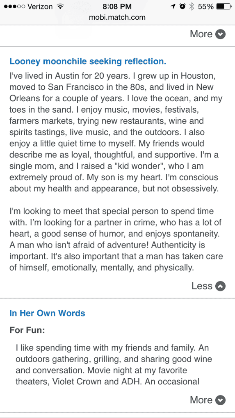The width and height of the screenshot is (235, 418).
Task: Tap the alarm clock status icon
Action: coord(182,7)
